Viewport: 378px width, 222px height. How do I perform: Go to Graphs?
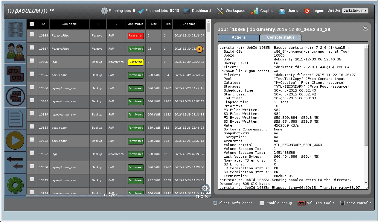click(x=266, y=11)
